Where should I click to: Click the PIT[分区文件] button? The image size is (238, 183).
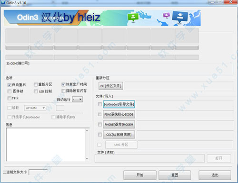tap(111, 86)
